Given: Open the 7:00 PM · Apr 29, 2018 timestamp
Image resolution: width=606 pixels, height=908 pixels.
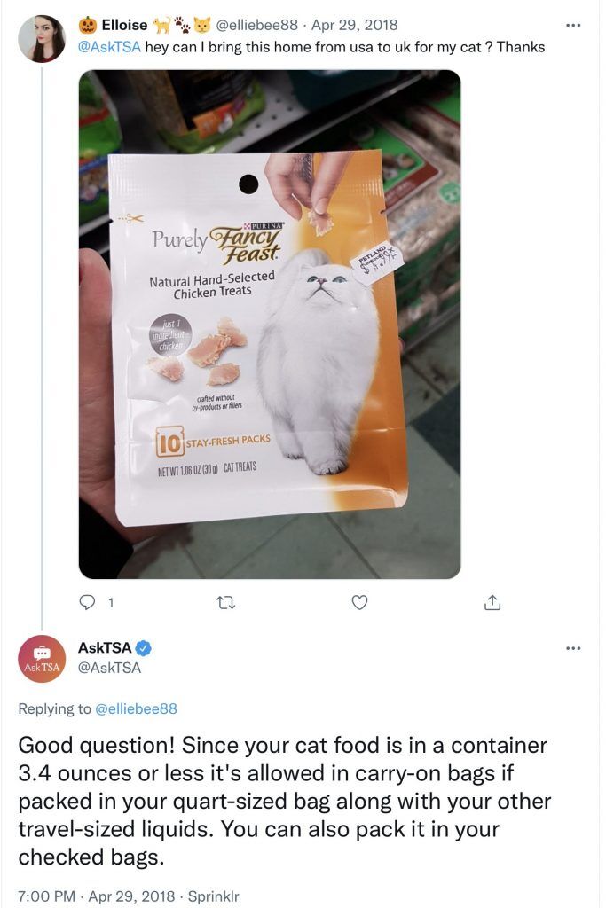Looking at the screenshot, I should (x=96, y=896).
